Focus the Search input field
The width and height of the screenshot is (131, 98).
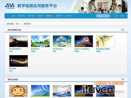point(103,16)
